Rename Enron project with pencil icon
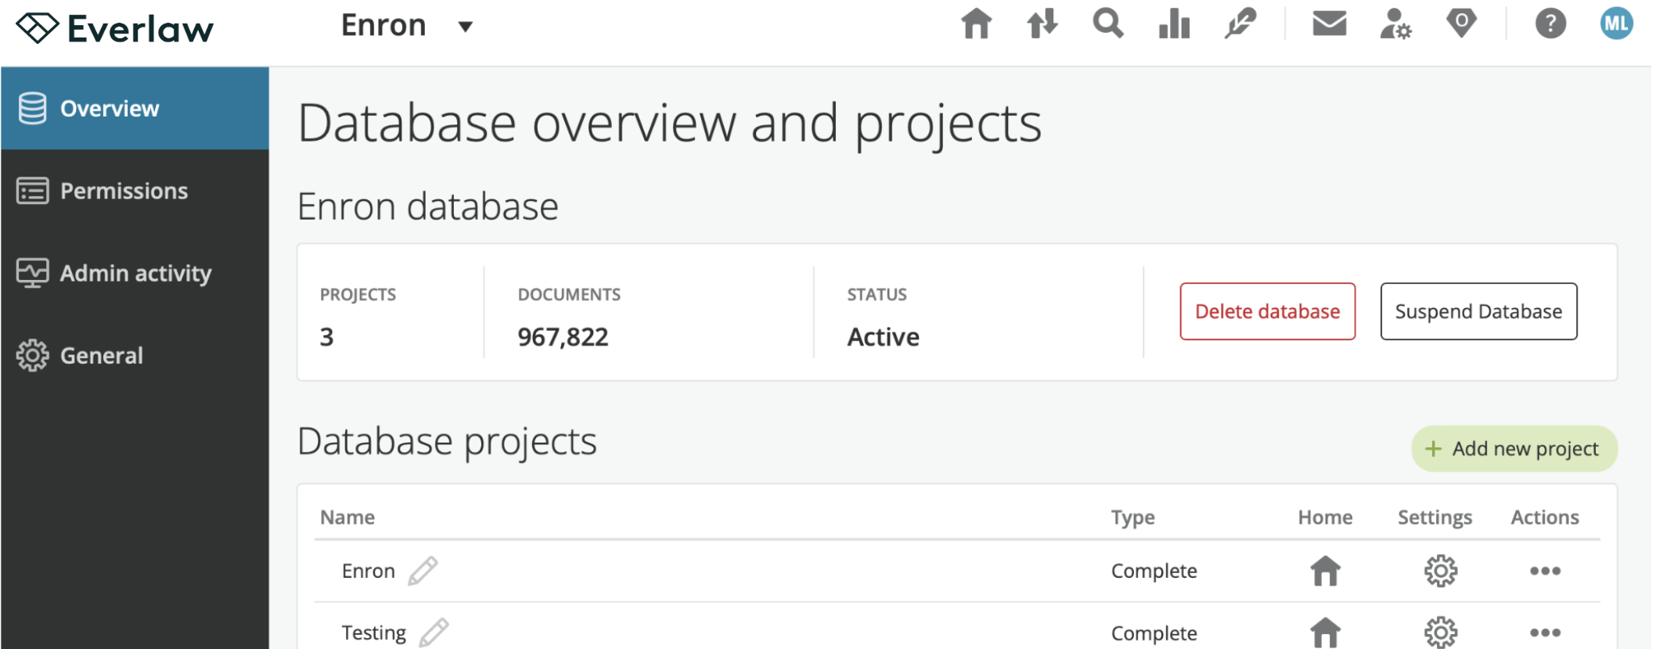The width and height of the screenshot is (1656, 649). [423, 571]
